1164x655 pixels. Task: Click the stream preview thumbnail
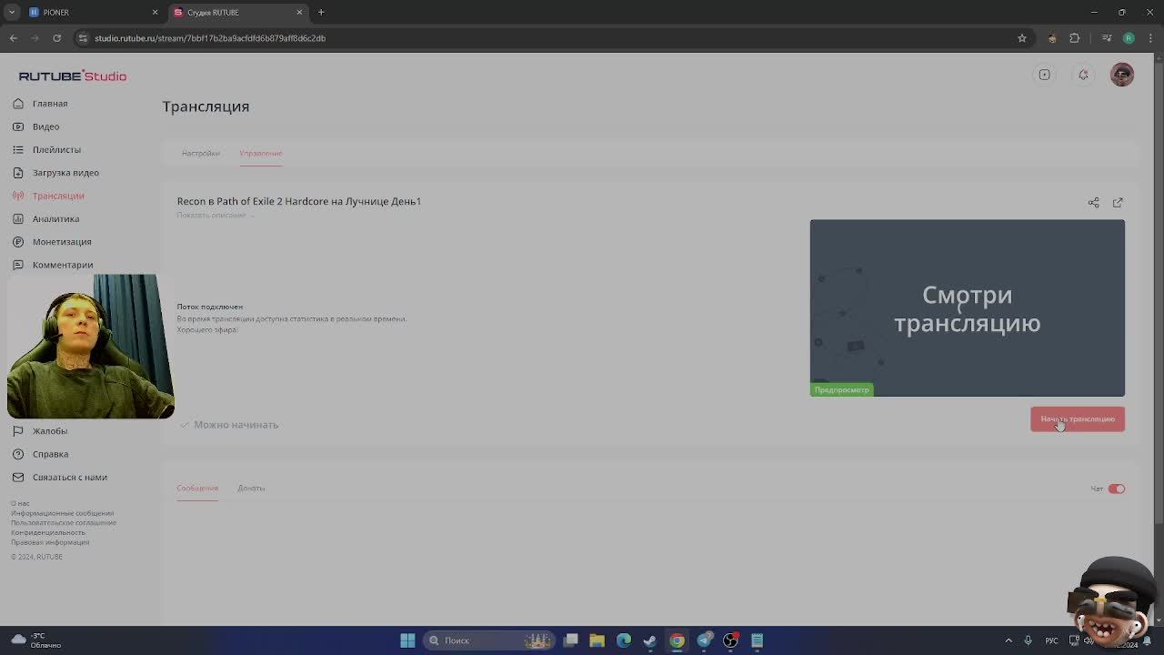[968, 307]
